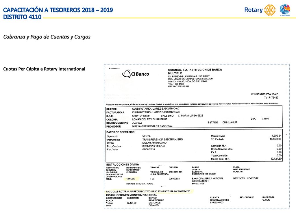Click address C. MARIA LUISA 5822
The width and height of the screenshot is (296, 222).
[x=190, y=116]
